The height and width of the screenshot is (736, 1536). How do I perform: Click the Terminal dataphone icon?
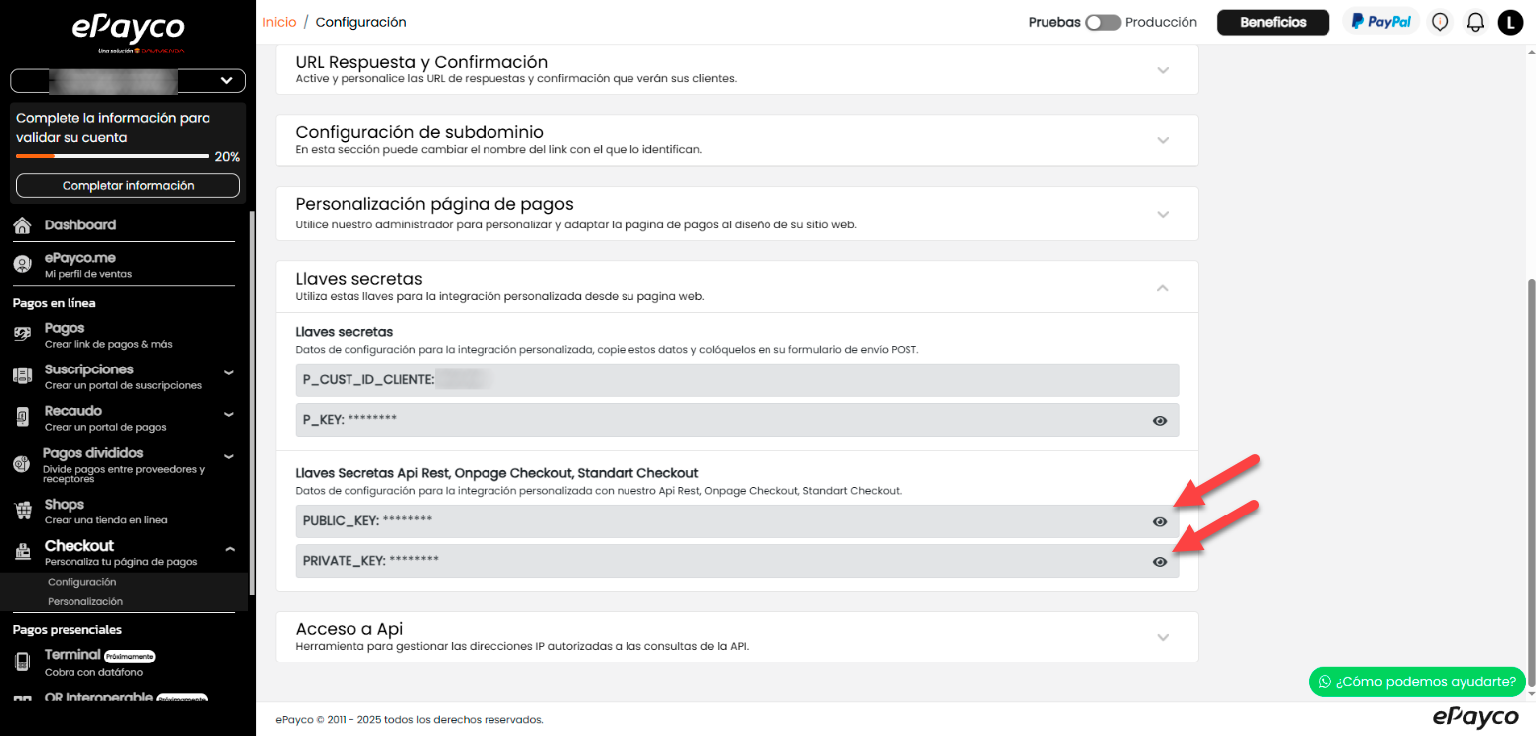click(22, 661)
